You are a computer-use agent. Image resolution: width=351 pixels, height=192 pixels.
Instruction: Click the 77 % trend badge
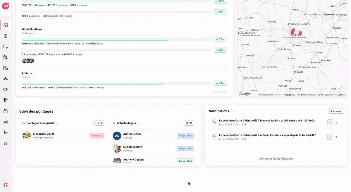coord(220,39)
